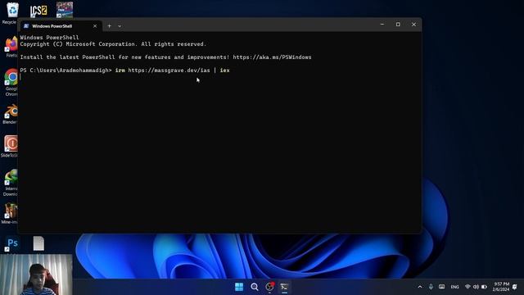The width and height of the screenshot is (524, 295).
Task: Expand the new tab profile dropdown
Action: click(120, 26)
